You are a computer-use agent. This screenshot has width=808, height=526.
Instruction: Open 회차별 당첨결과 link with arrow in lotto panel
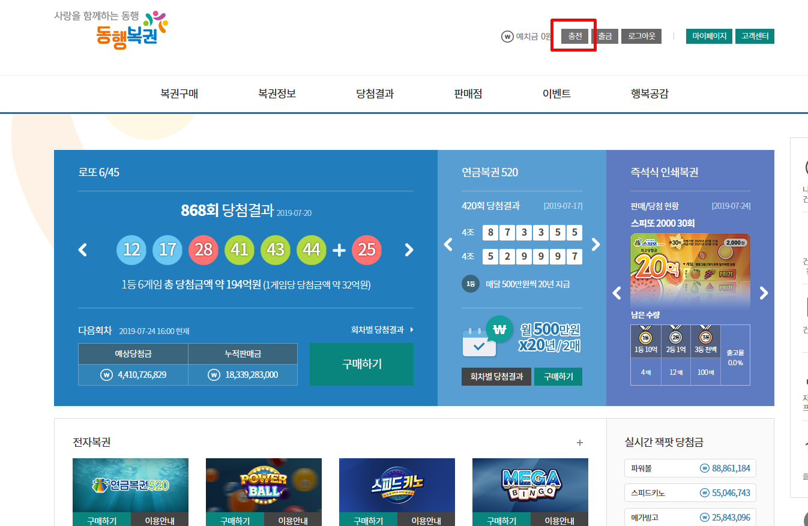(382, 330)
